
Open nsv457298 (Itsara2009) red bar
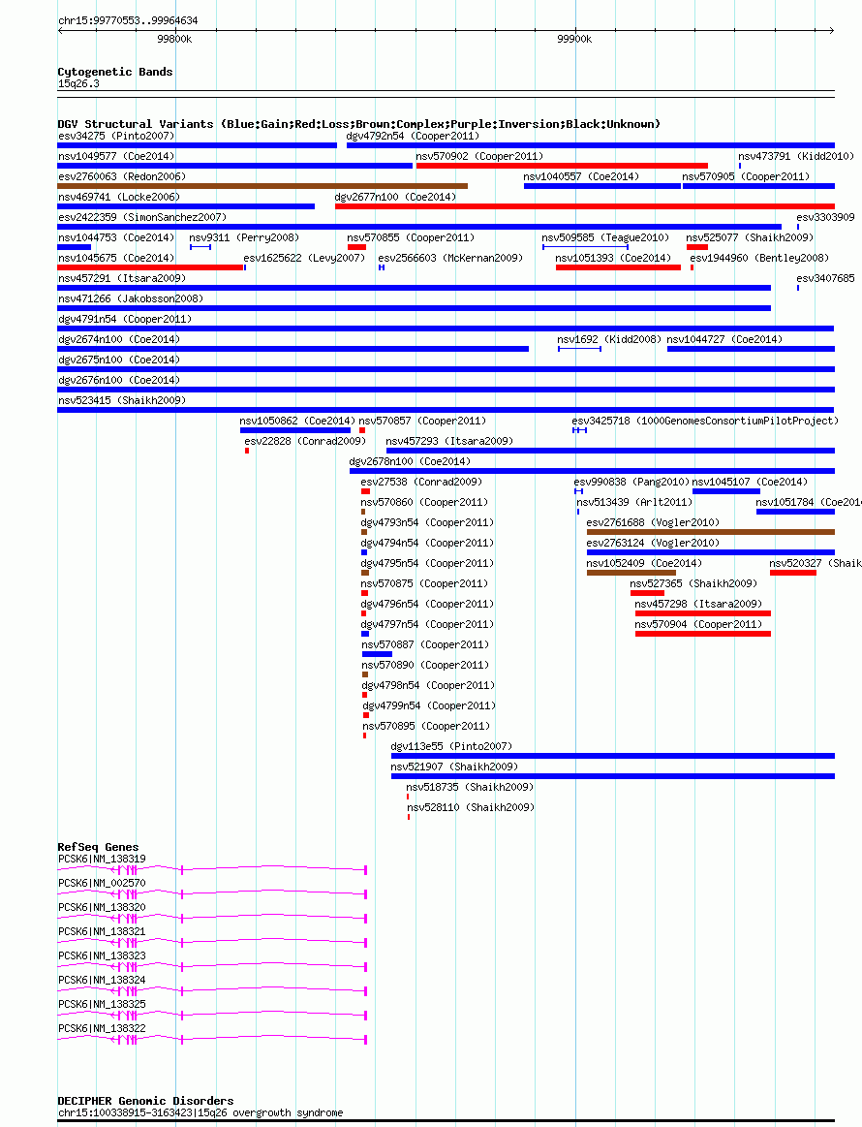point(703,613)
